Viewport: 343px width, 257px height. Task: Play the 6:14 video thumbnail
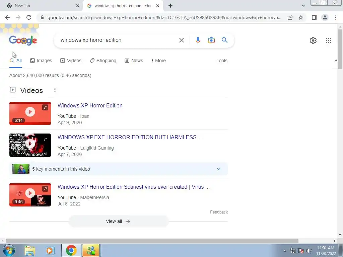pyautogui.click(x=30, y=112)
